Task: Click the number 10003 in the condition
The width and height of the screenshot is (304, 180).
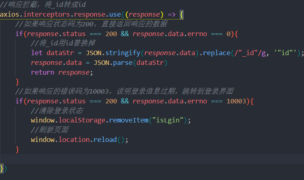Action: 236,101
